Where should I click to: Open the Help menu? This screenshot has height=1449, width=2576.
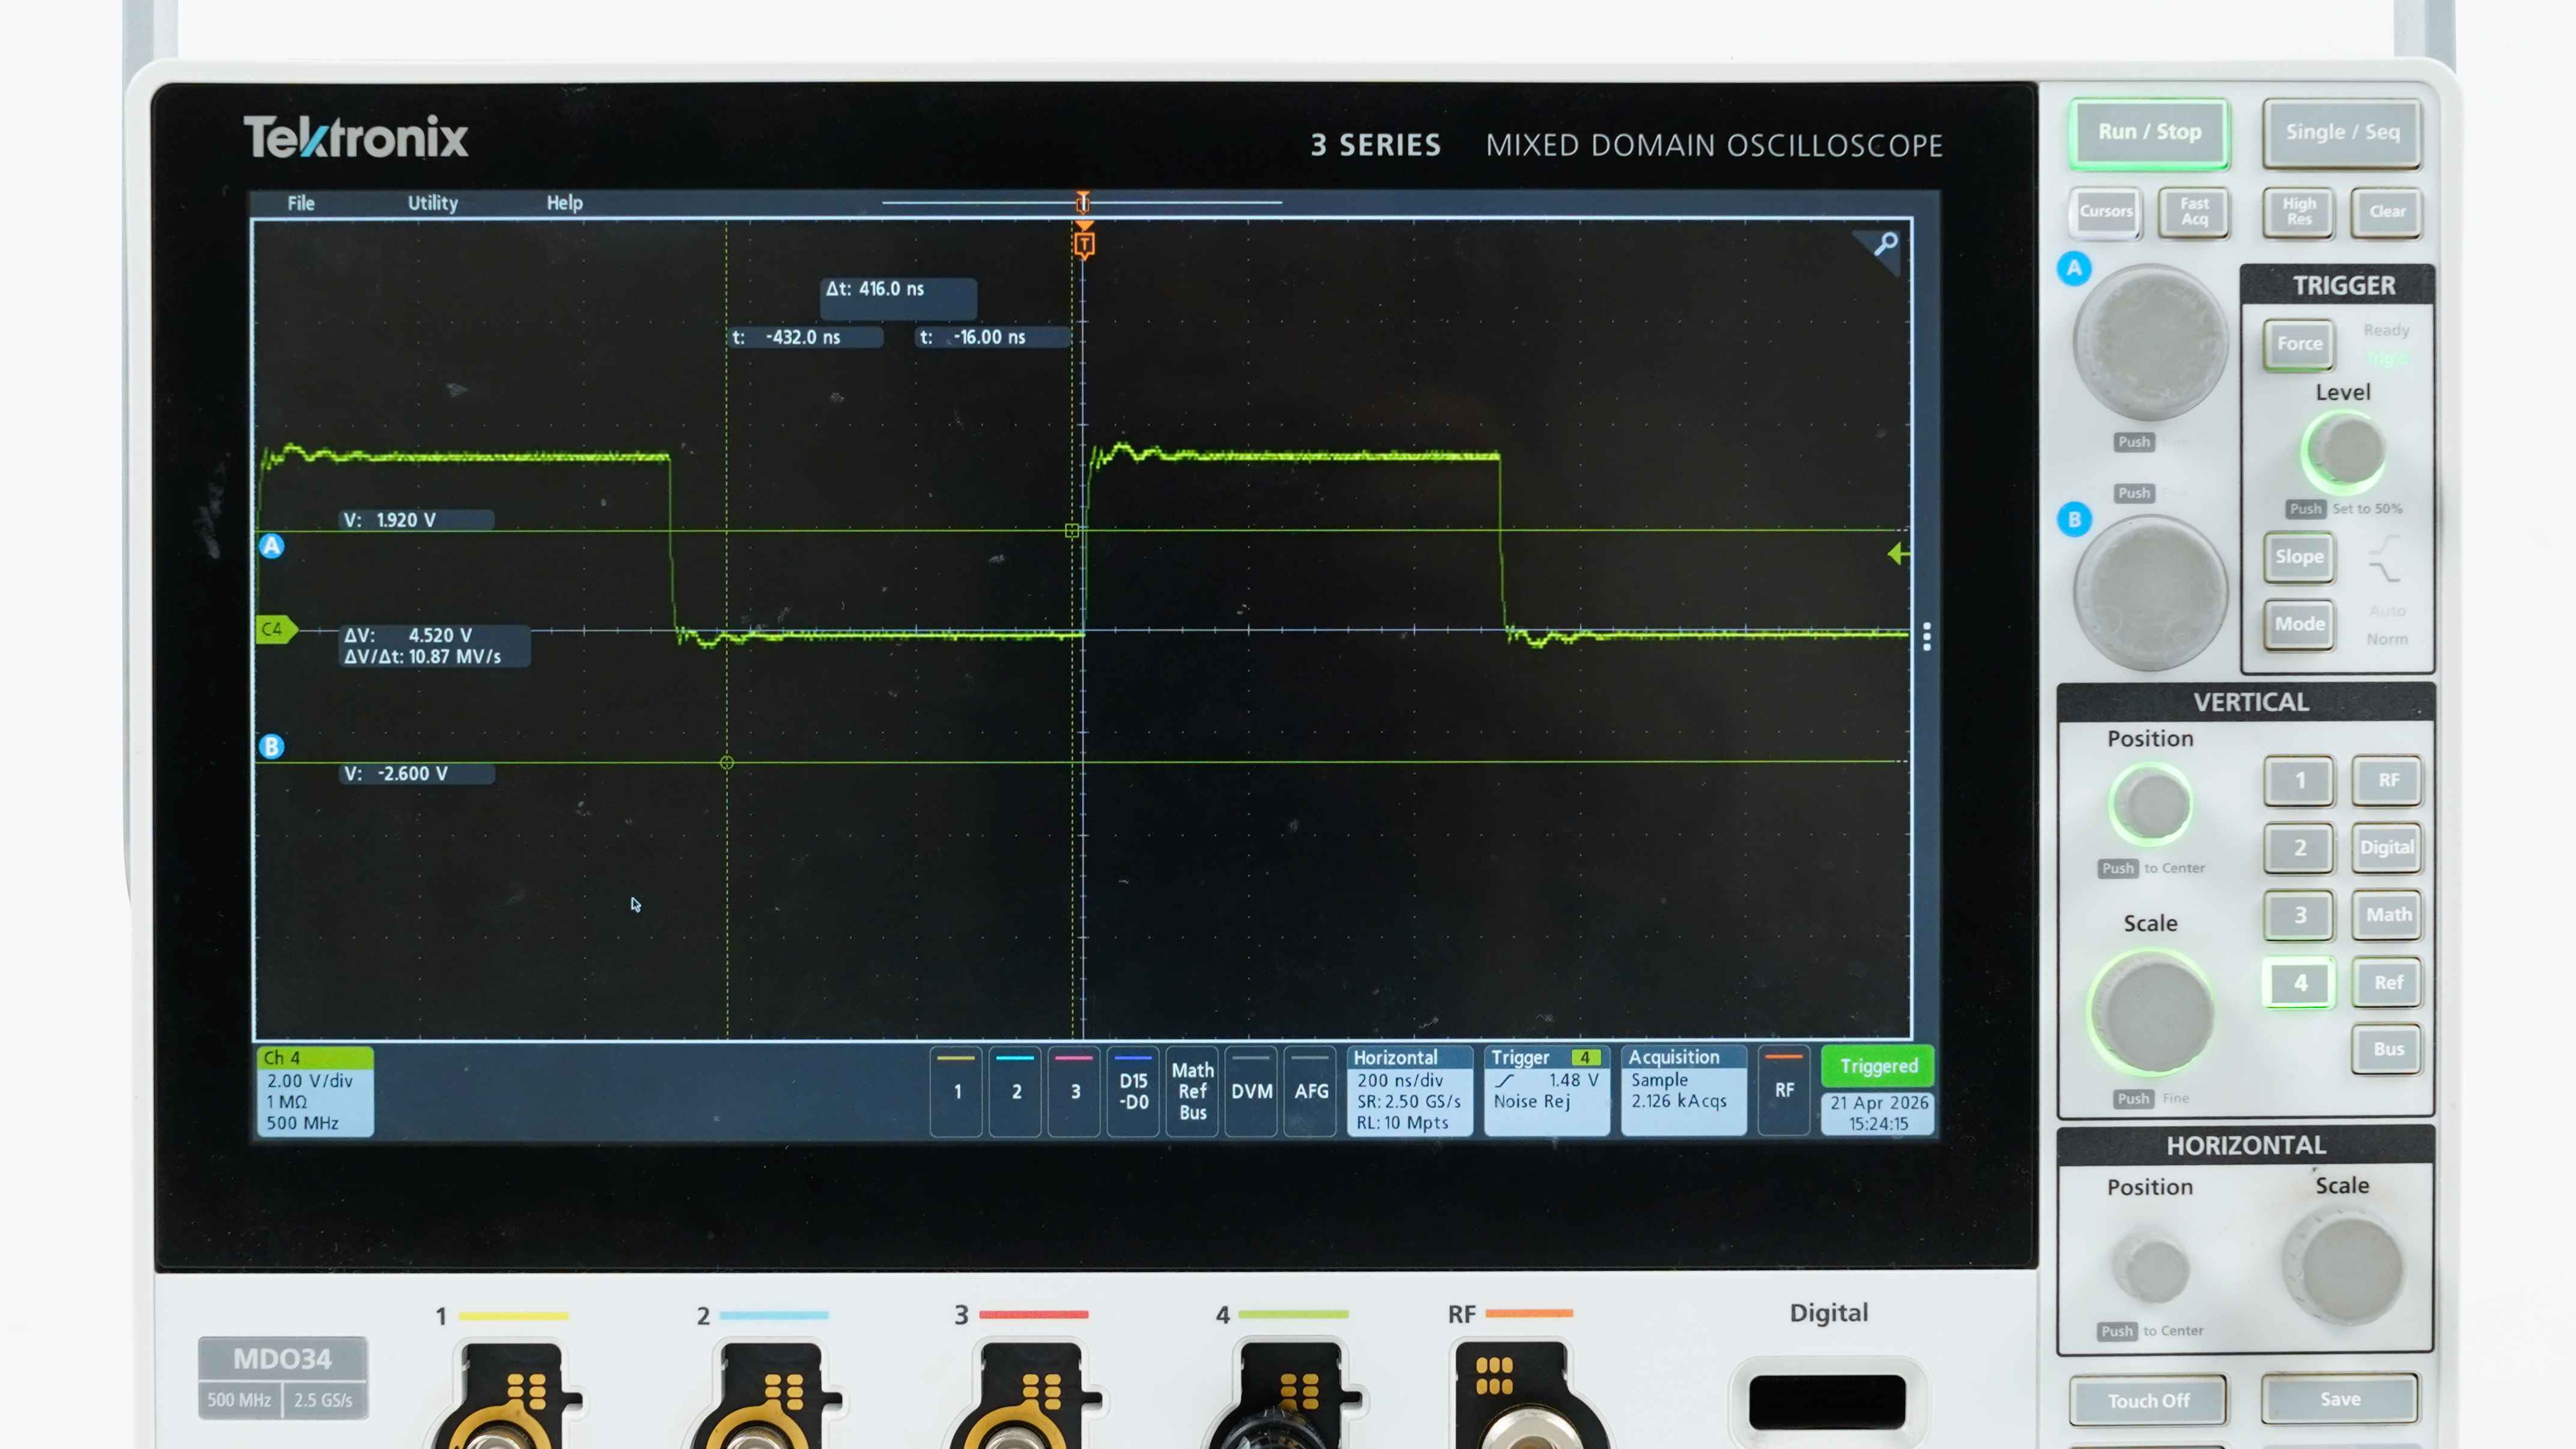click(564, 203)
